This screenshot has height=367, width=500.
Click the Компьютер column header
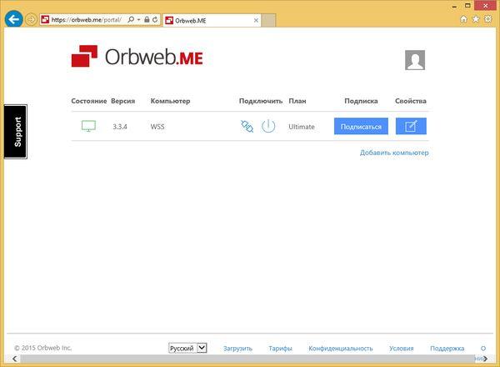(x=170, y=101)
